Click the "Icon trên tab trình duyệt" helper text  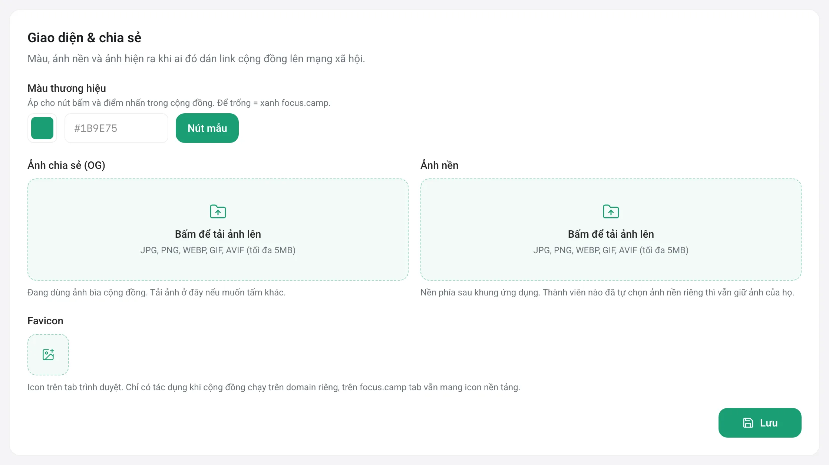click(x=274, y=387)
